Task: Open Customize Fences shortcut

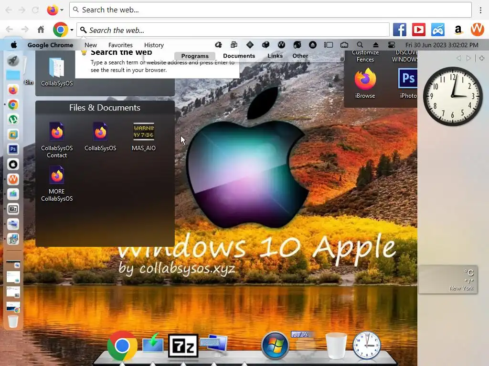Action: pos(365,56)
